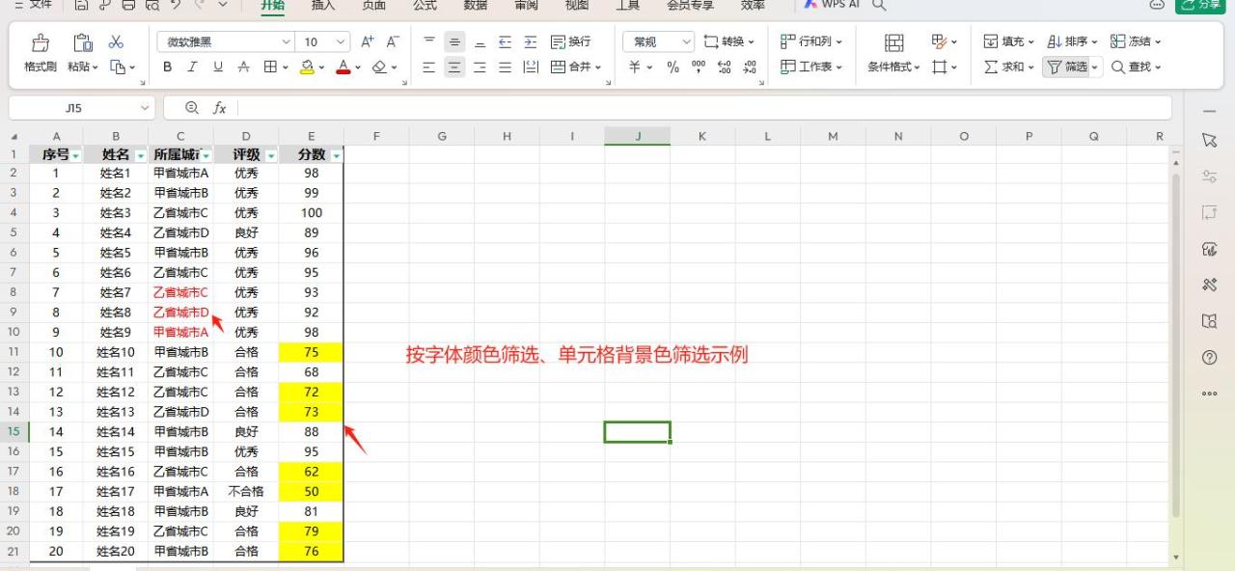Click the Copy icon in the clipboard group

(x=117, y=68)
